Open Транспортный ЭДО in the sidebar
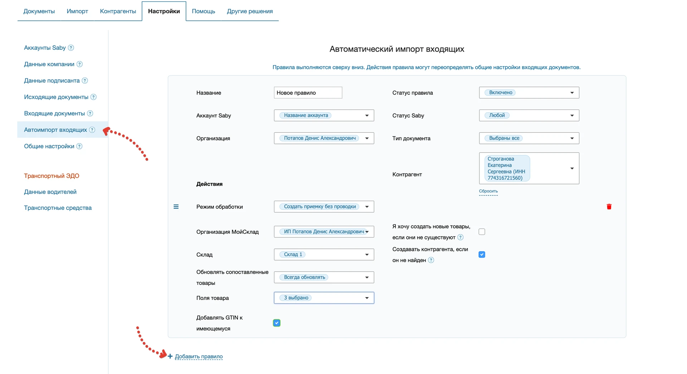The height and width of the screenshot is (374, 687). pyautogui.click(x=52, y=176)
